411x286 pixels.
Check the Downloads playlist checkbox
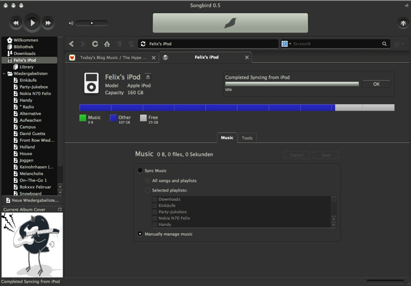click(155, 199)
